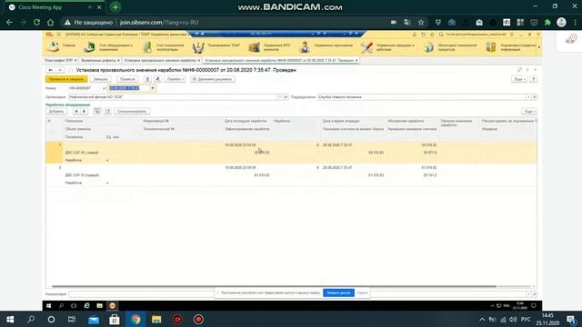Switch to the План-график ППР tab
Viewport: 582px width, 327px height.
(58, 61)
